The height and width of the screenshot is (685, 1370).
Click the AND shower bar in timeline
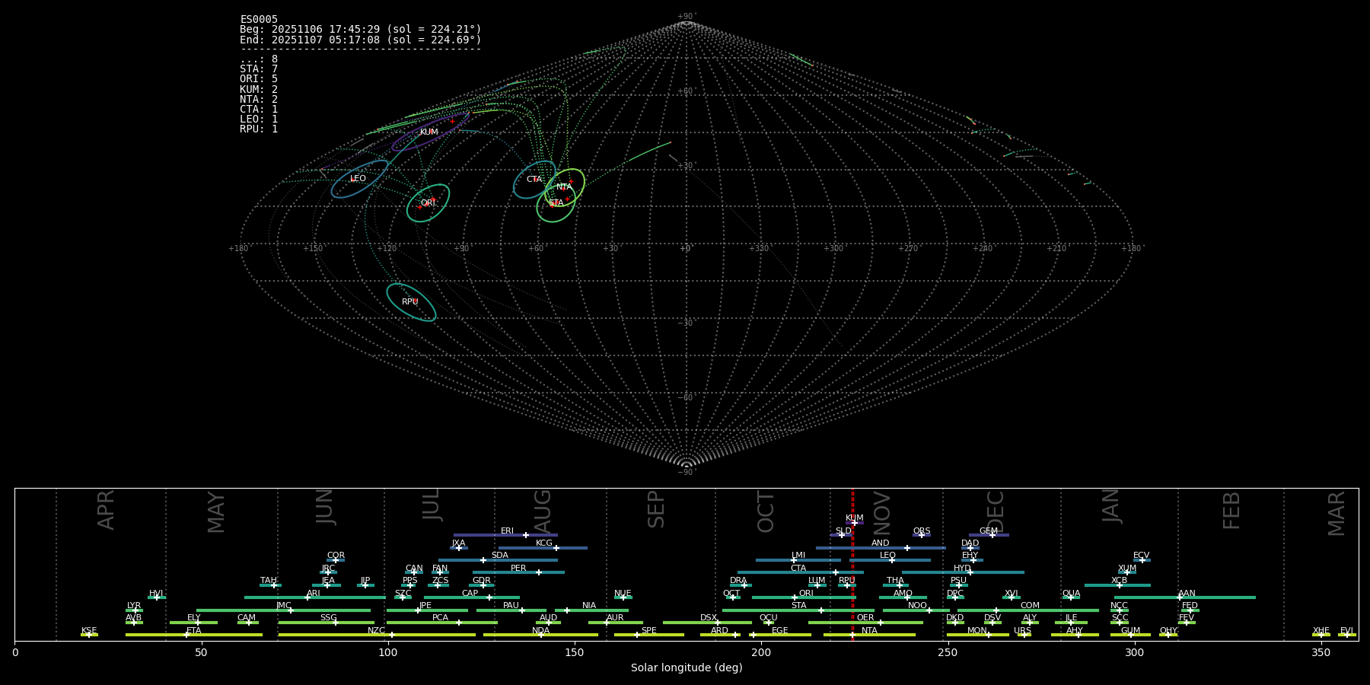tap(881, 548)
